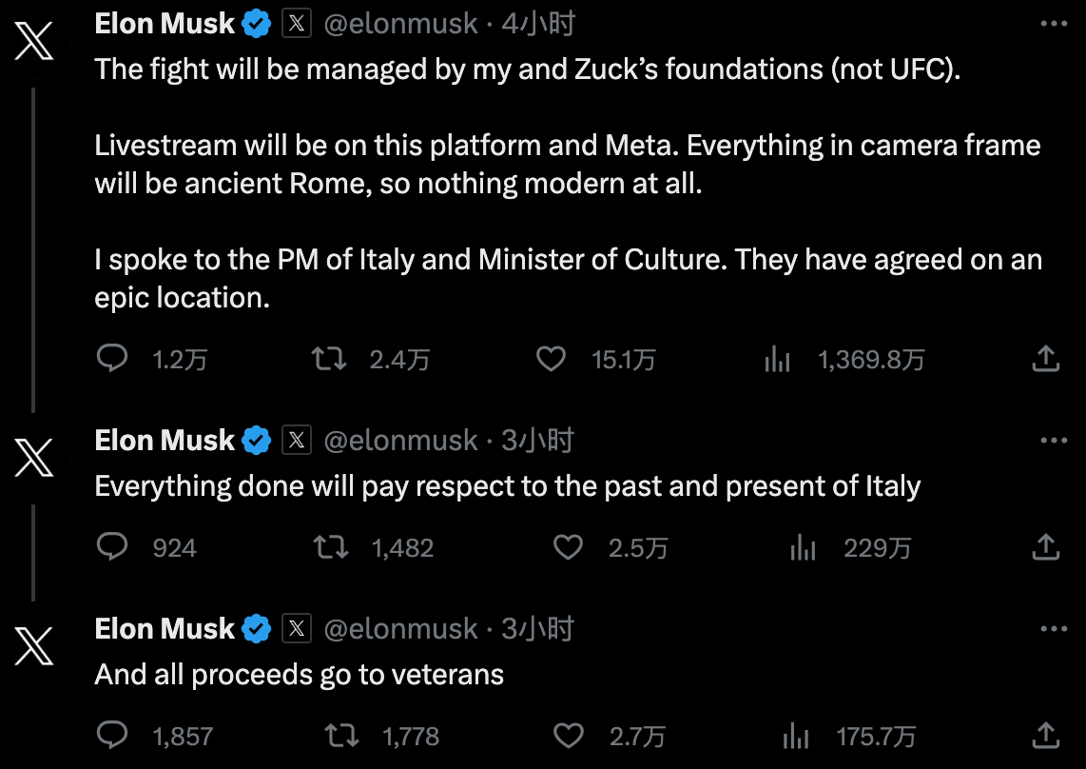Like the tweet with 2.5万 likes
Screen dimensions: 1086x769
coord(568,547)
